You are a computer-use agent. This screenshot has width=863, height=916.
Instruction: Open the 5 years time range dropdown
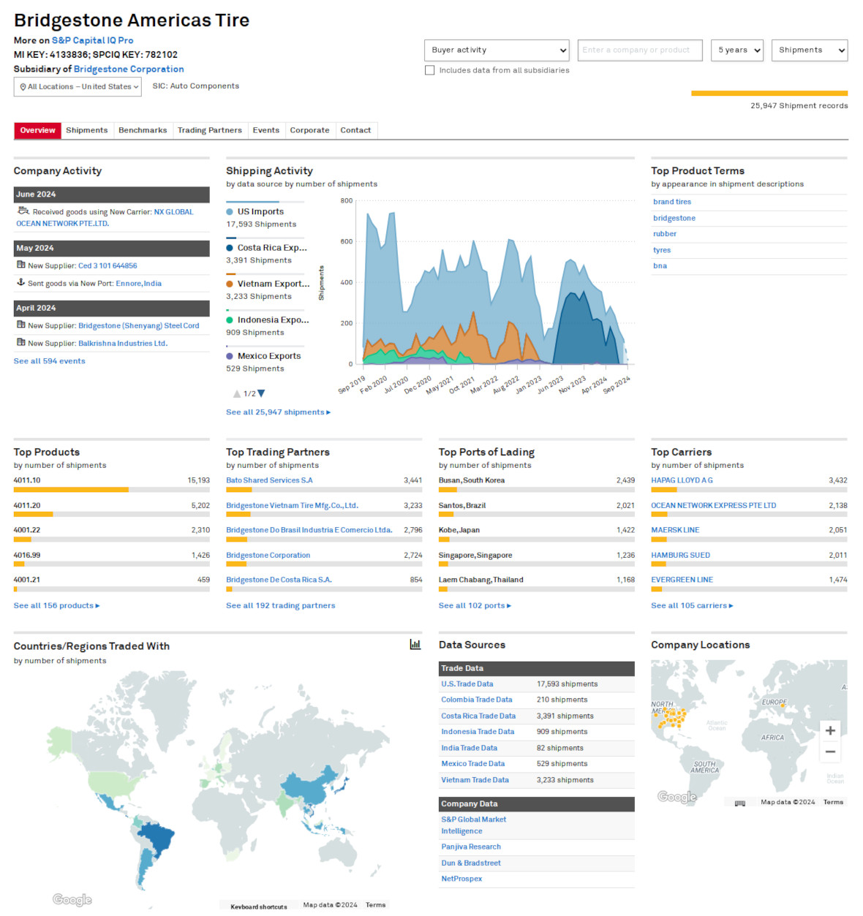[736, 50]
